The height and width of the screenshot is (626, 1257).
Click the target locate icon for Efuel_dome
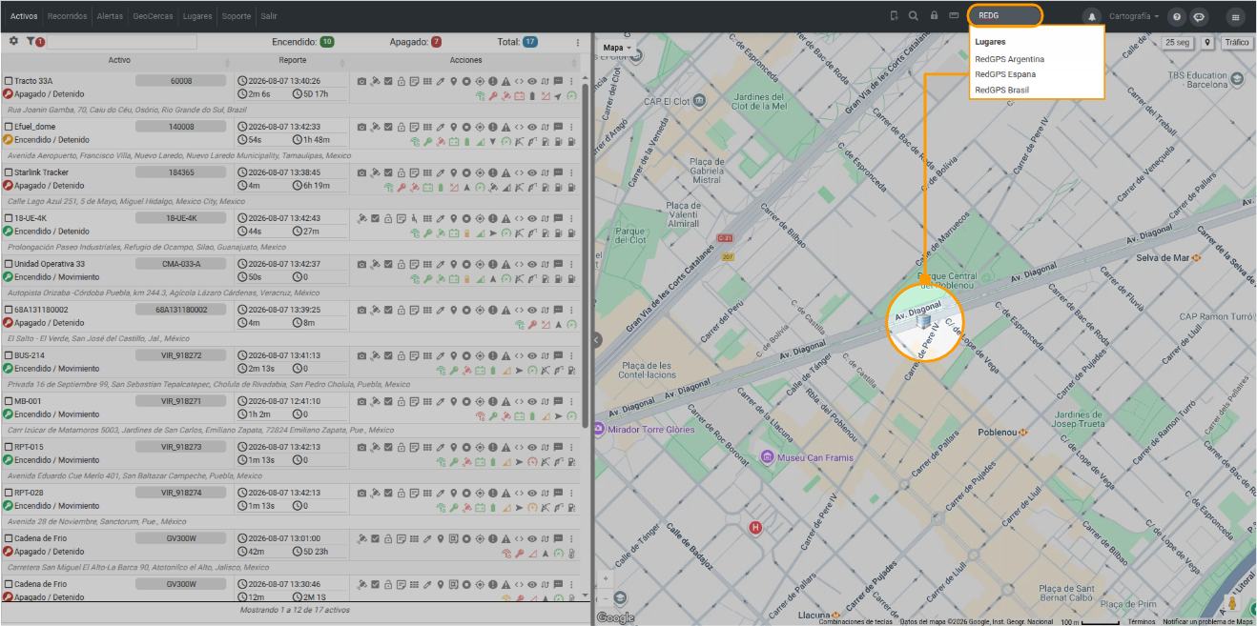point(480,127)
